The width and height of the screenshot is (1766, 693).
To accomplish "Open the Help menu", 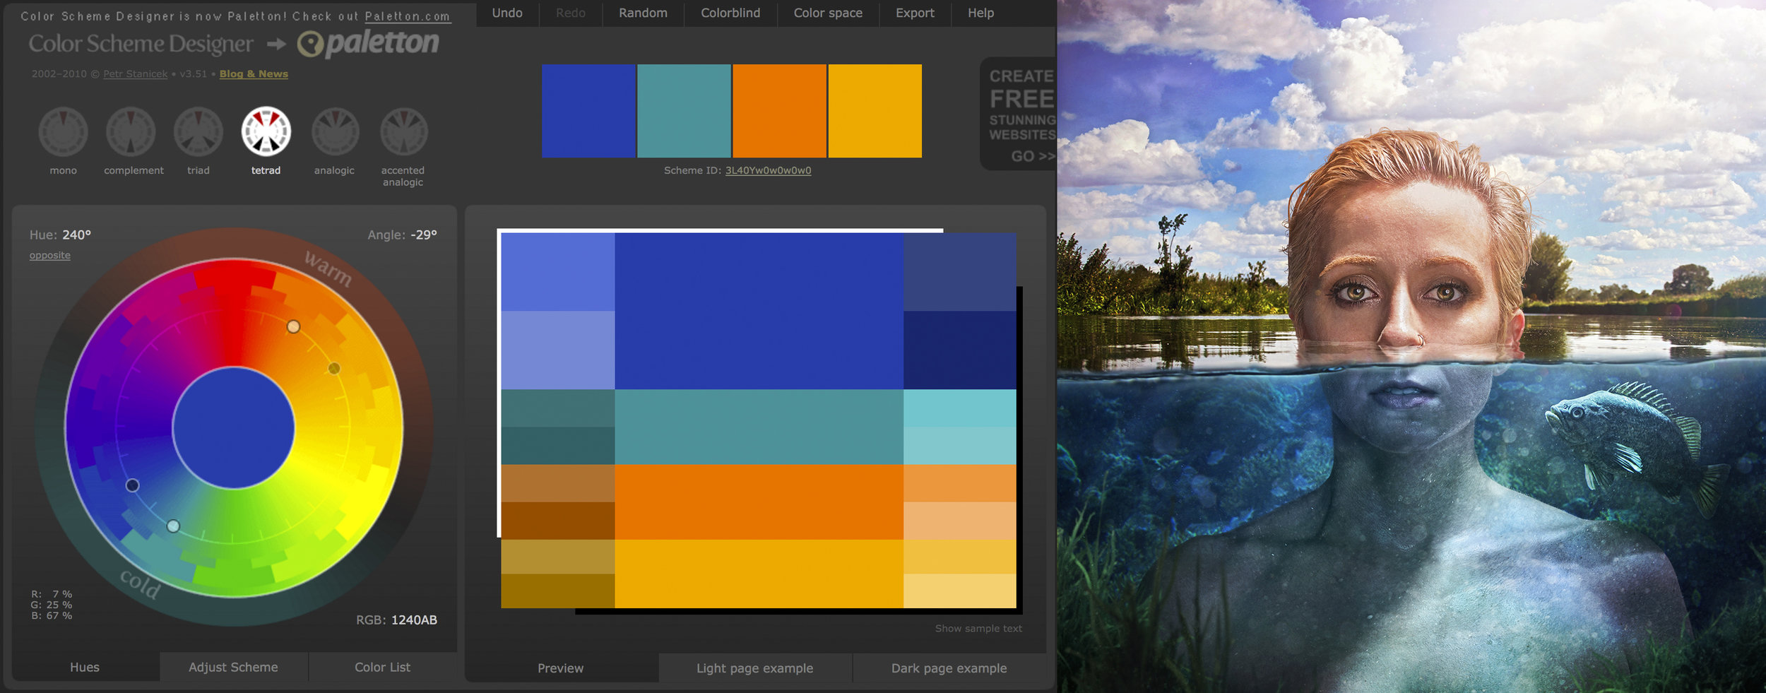I will click(980, 13).
